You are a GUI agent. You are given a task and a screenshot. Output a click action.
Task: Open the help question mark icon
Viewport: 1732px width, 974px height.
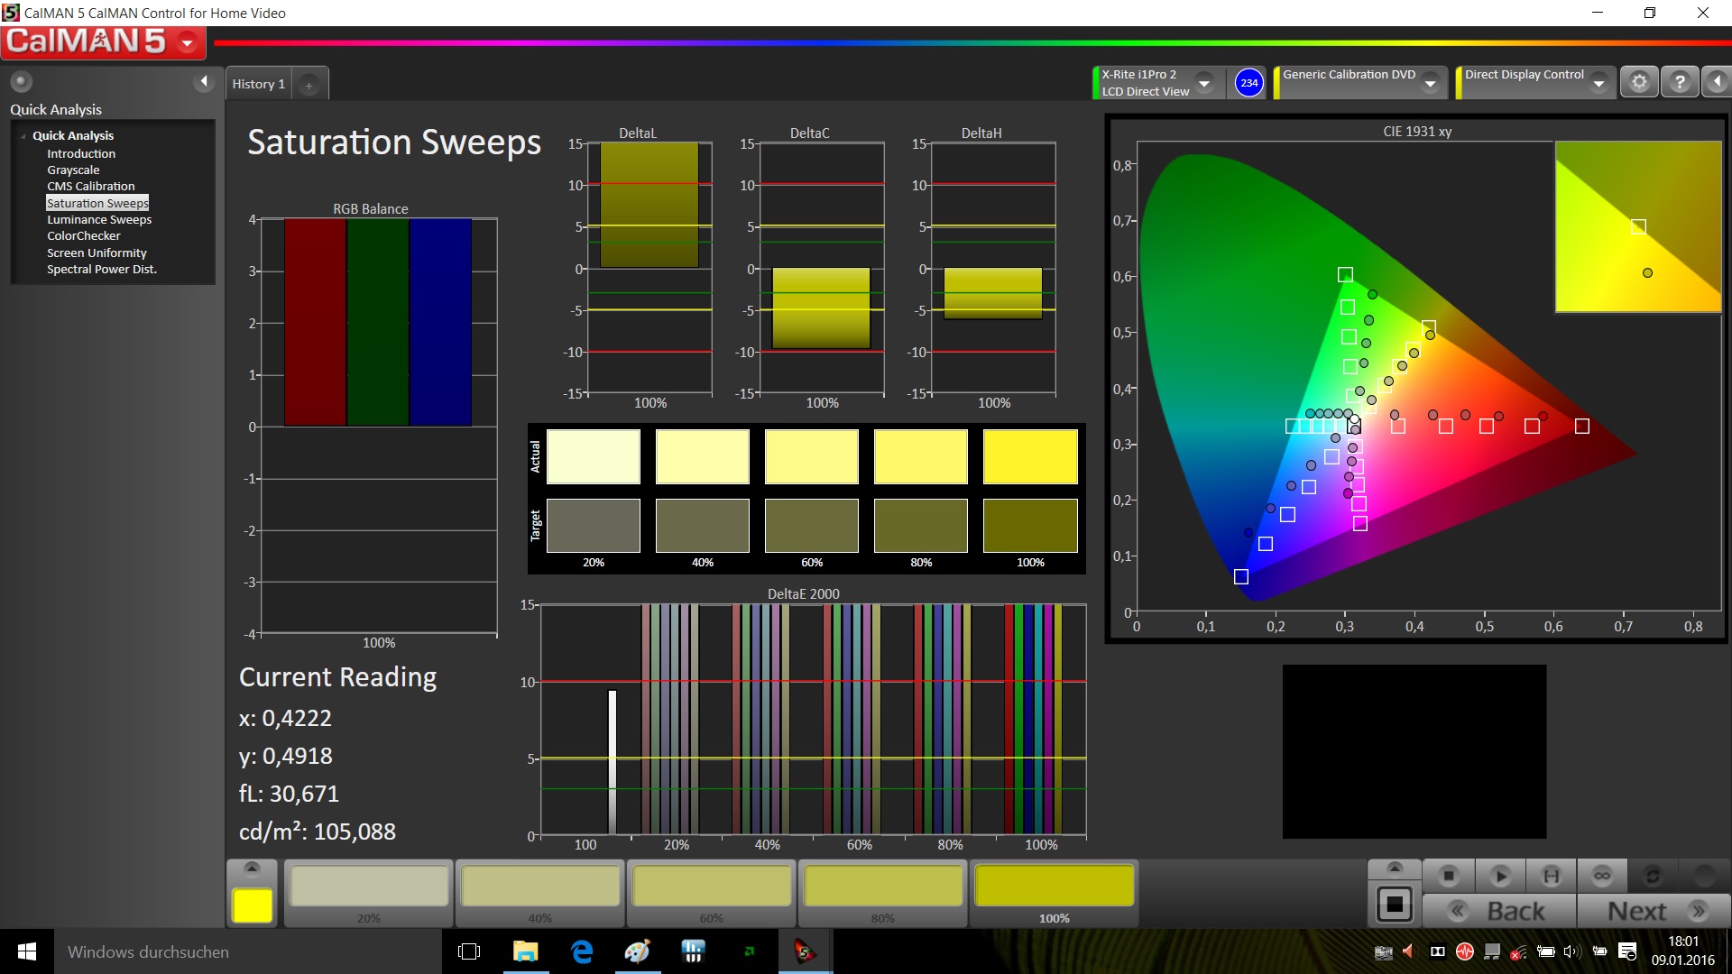coord(1680,82)
